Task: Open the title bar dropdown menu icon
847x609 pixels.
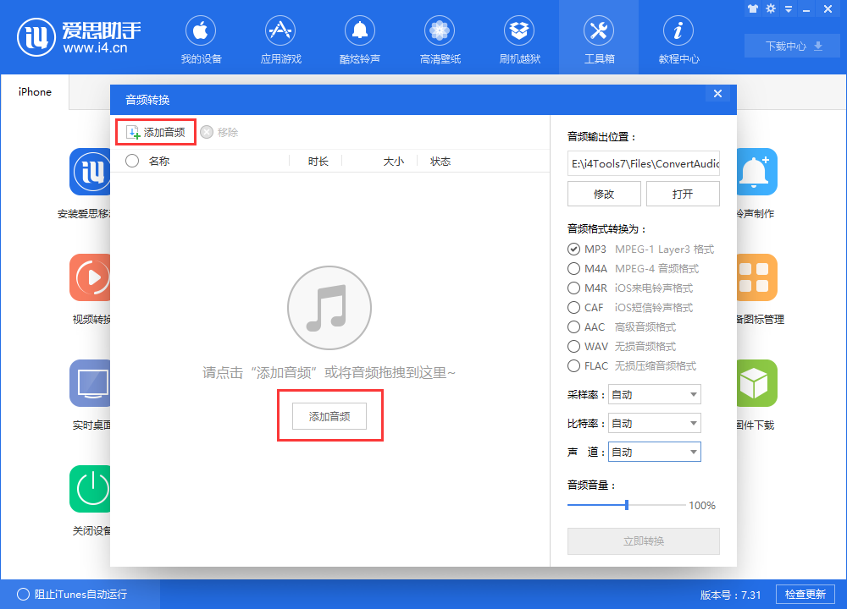Action: pyautogui.click(x=789, y=9)
